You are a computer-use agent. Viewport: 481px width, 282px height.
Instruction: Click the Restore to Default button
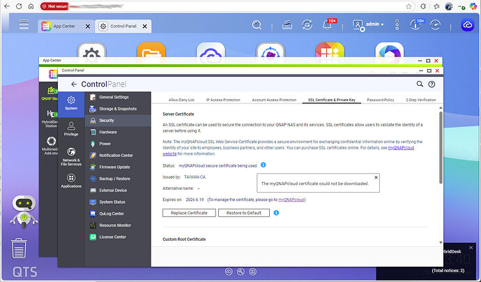pyautogui.click(x=243, y=212)
